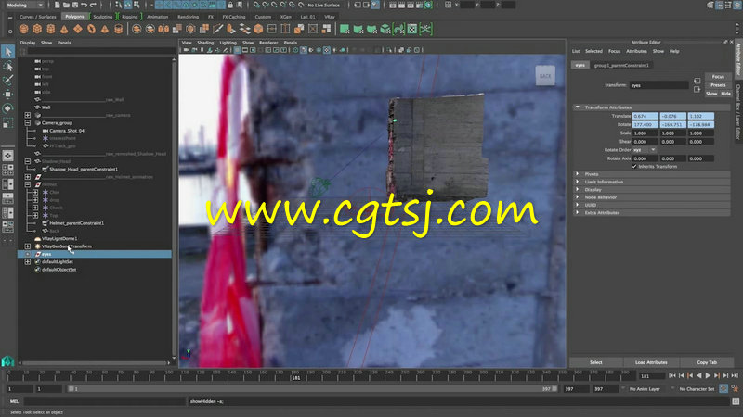Click the Focus button in the Attribute Editor
Screen dimensions: 743x417
click(x=718, y=77)
